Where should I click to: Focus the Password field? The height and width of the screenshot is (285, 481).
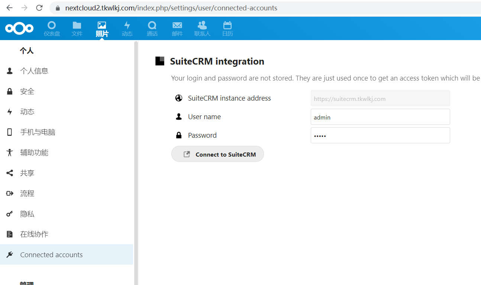pos(380,135)
